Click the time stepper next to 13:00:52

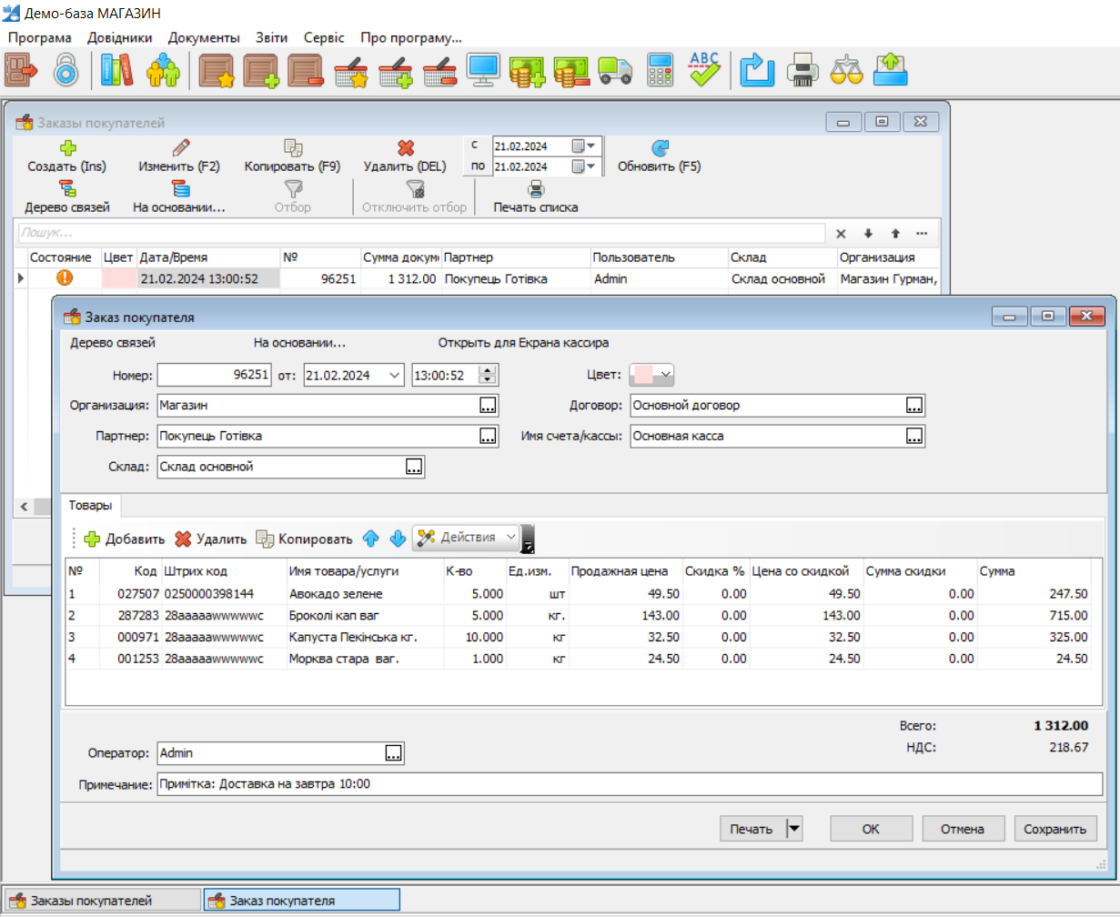point(488,375)
